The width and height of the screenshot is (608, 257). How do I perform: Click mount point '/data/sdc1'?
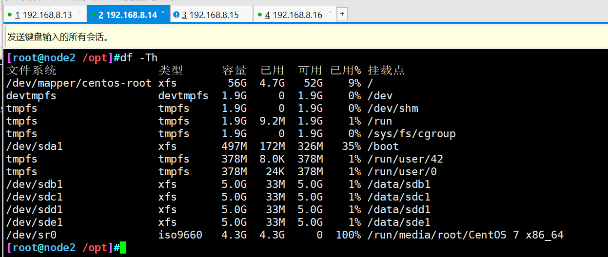[x=399, y=197]
